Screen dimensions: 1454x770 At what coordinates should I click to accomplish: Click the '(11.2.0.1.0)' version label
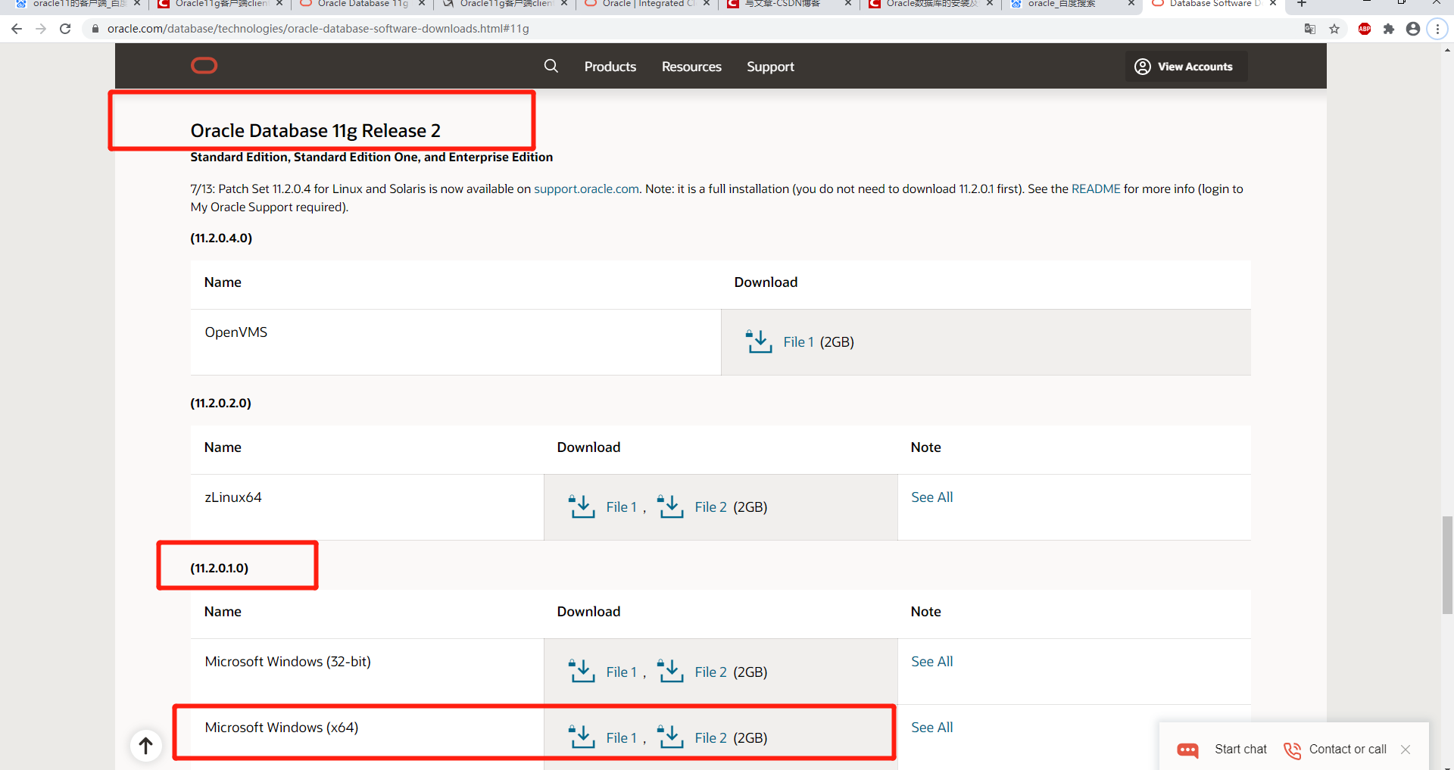219,568
